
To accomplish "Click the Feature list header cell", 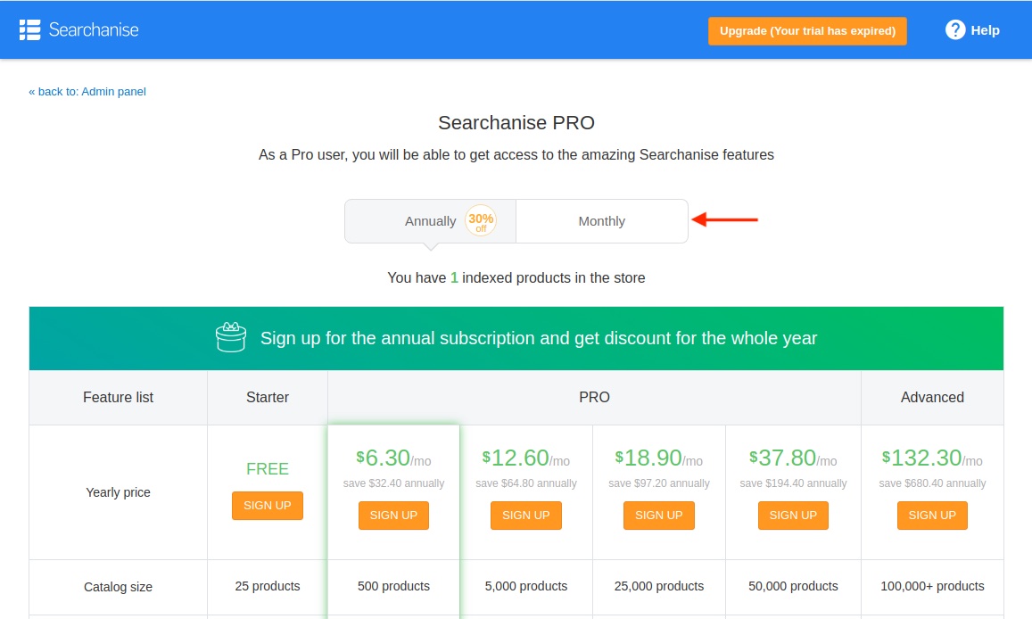I will pos(118,397).
